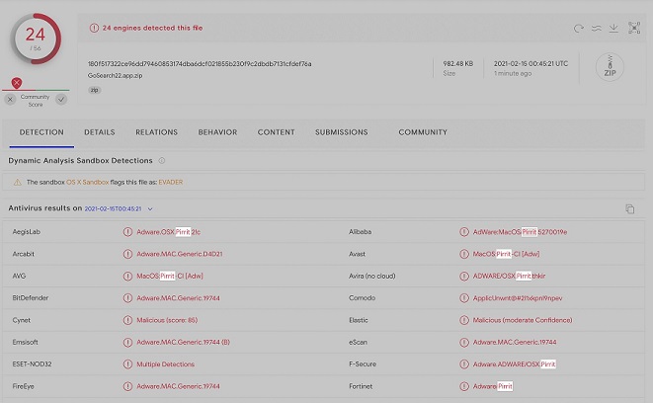Click the 24/56 detection score gauge

point(36,37)
